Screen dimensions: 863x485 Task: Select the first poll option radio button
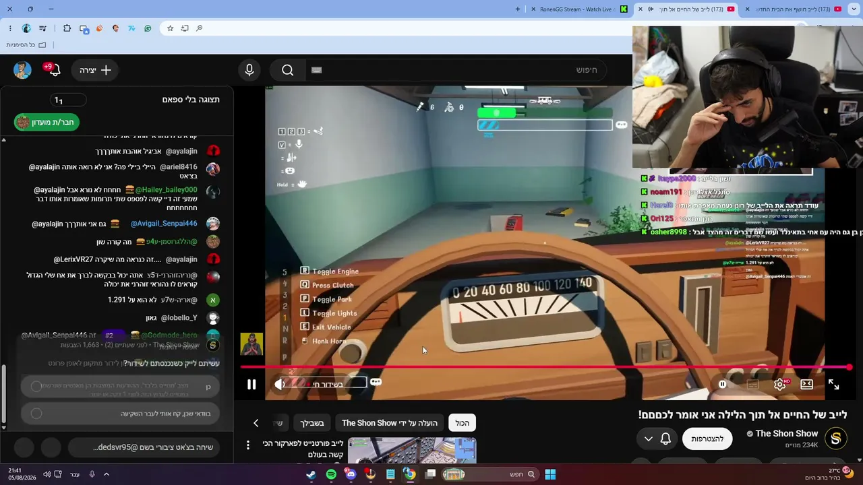[36, 386]
